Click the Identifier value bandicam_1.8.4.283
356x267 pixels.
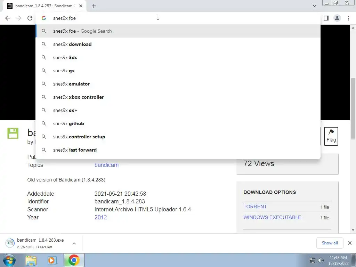pos(120,201)
